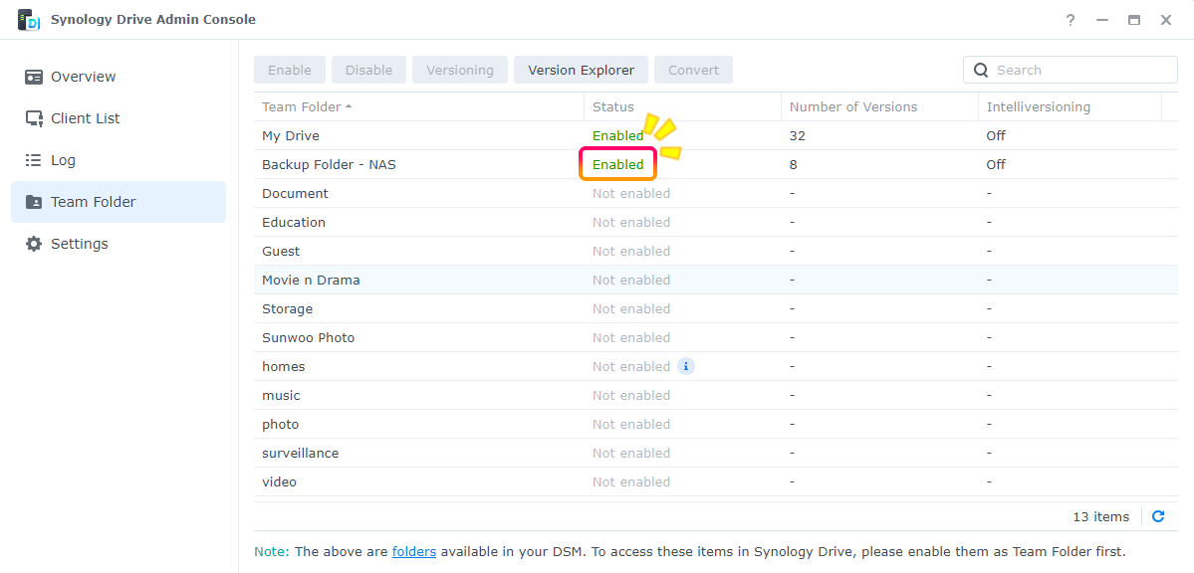Viewport: 1194px width, 573px height.
Task: Click the Settings gear icon
Action: [34, 245]
